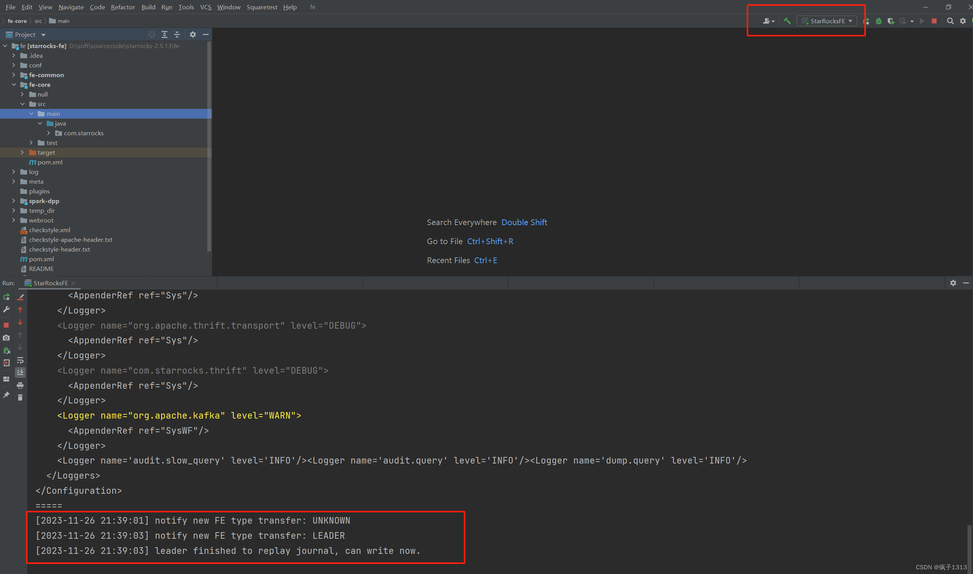This screenshot has width=973, height=574.
Task: Stop StarRocksFE with the Run panel's red square
Action: pos(6,325)
